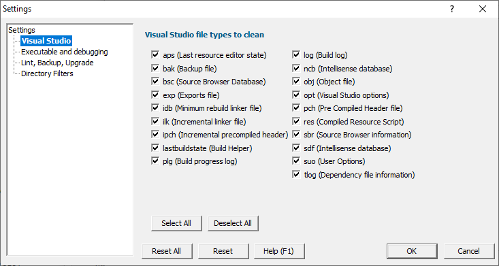Image resolution: width=499 pixels, height=266 pixels.
Task: Open Lint, Backup, Upgrade settings page
Action: [57, 63]
